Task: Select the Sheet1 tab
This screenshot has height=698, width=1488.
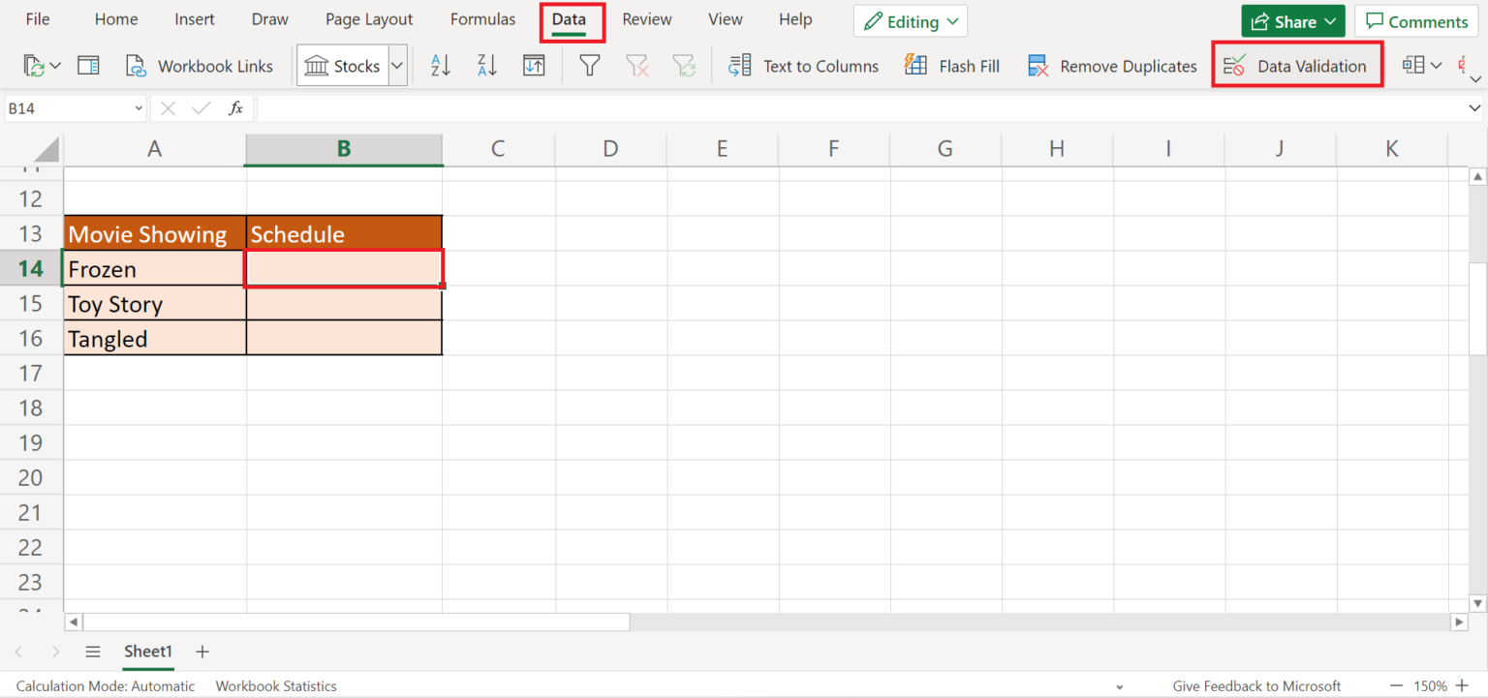Action: click(x=148, y=652)
